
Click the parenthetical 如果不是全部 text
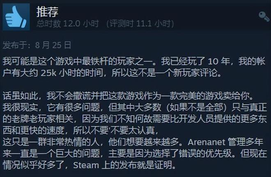(197, 108)
